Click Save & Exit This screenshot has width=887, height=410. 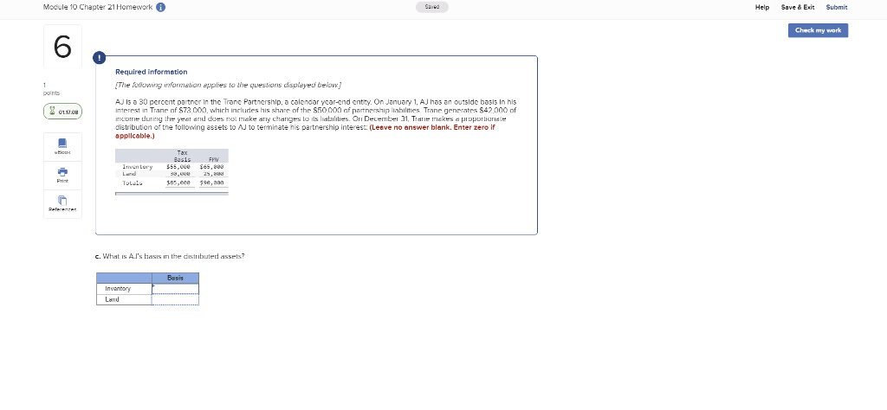click(x=798, y=7)
